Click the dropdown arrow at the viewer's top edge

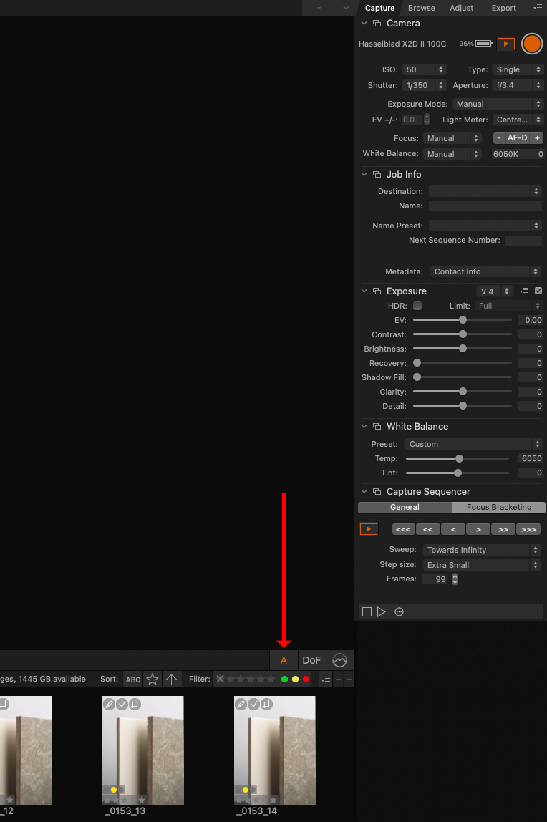pyautogui.click(x=345, y=7)
